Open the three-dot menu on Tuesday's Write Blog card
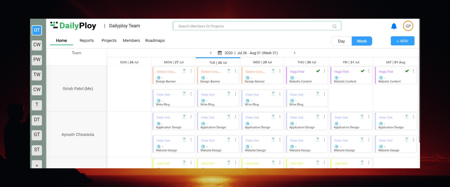Viewport: 450px width, 187px height. (235, 94)
